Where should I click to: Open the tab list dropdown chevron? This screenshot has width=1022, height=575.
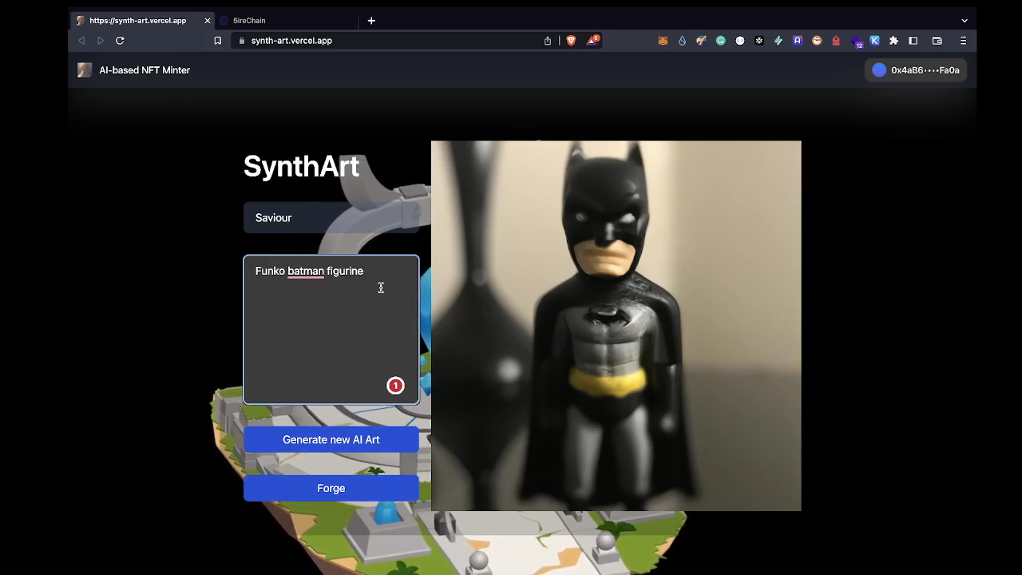point(965,21)
